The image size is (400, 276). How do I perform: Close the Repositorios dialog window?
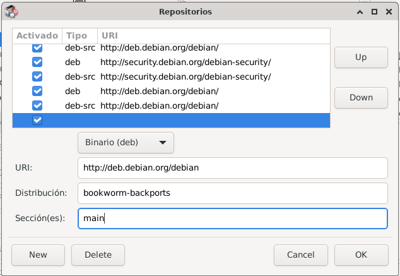pos(388,11)
